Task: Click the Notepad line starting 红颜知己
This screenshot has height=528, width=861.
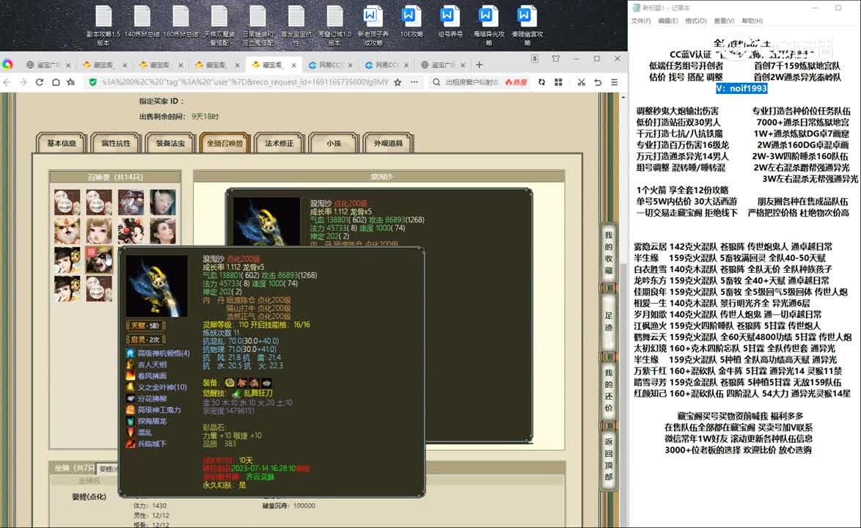Action: (x=742, y=394)
